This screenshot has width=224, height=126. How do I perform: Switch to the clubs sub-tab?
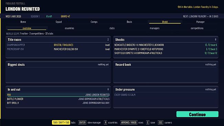[x=112, y=28]
